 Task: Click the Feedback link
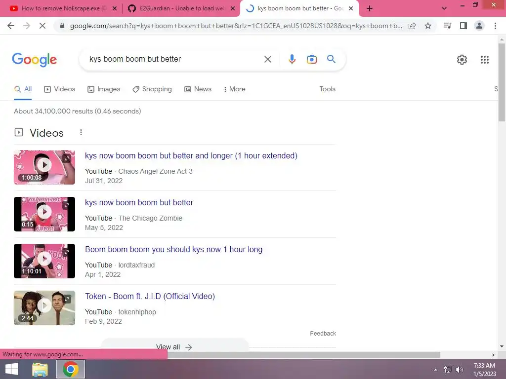(323, 334)
